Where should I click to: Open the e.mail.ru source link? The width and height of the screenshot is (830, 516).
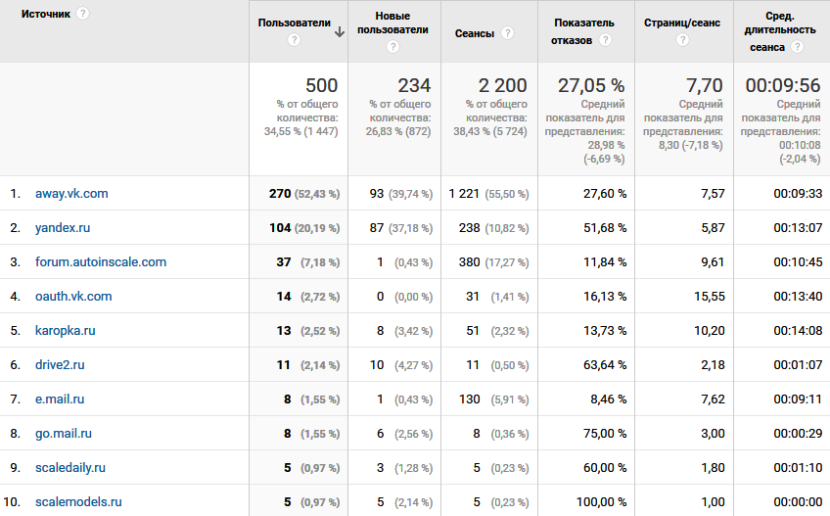(x=60, y=399)
